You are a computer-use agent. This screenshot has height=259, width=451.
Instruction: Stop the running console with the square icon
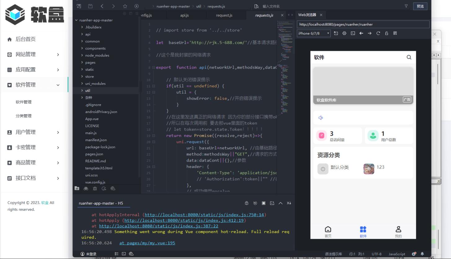click(263, 203)
